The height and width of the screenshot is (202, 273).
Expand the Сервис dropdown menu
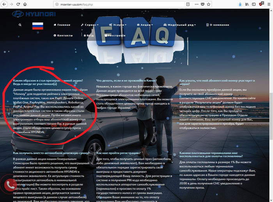click(90, 24)
